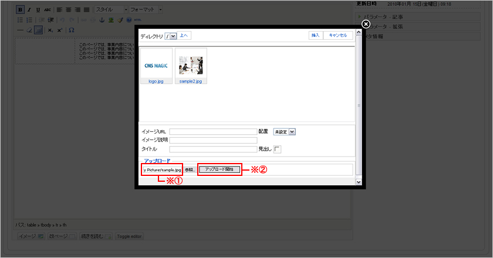Screen dimensions: 493x258
Task: Insert a numbered list
Action: tap(29, 20)
